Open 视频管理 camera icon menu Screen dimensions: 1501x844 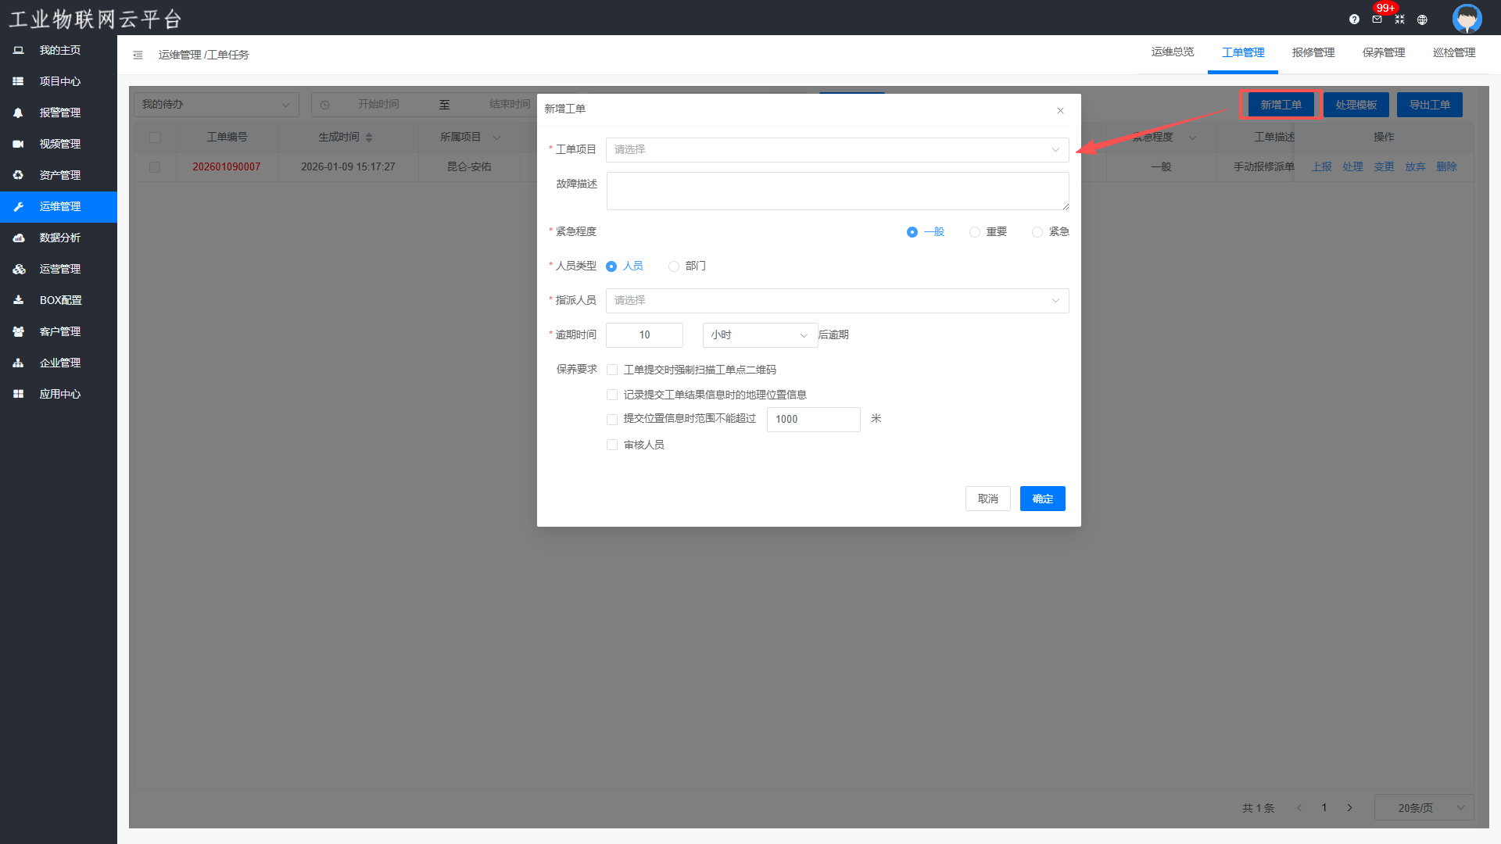click(18, 144)
